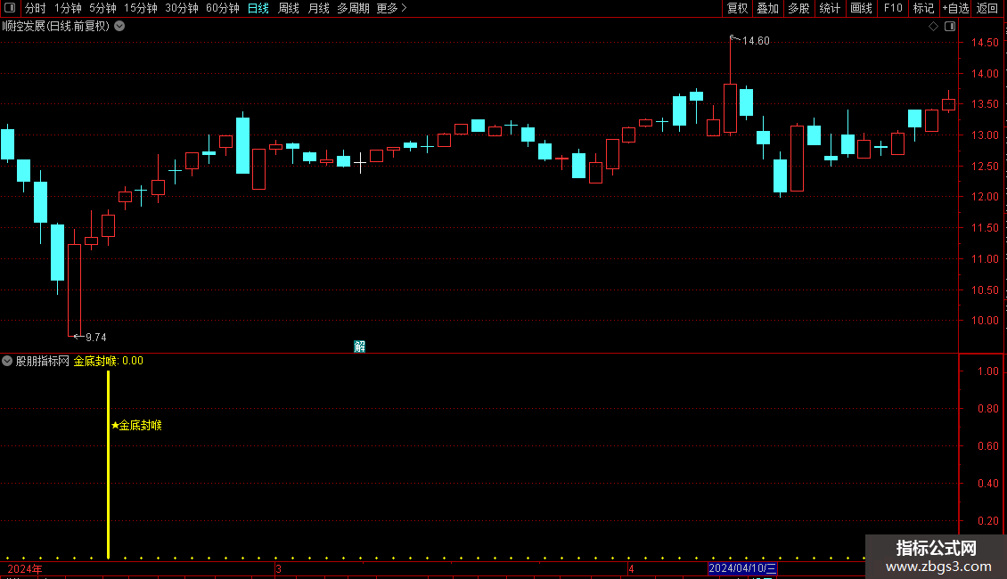Click the ★金底封喉 signal label
Image resolution: width=1007 pixels, height=579 pixels.
tap(136, 425)
